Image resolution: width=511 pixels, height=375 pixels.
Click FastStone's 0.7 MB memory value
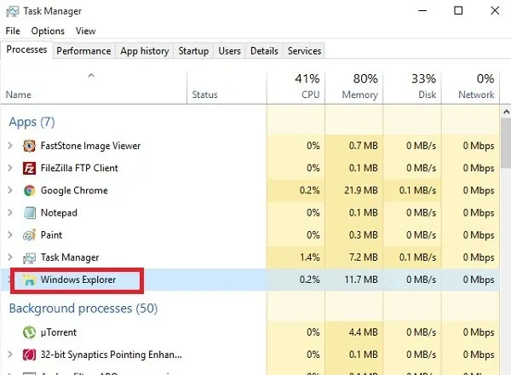click(363, 146)
